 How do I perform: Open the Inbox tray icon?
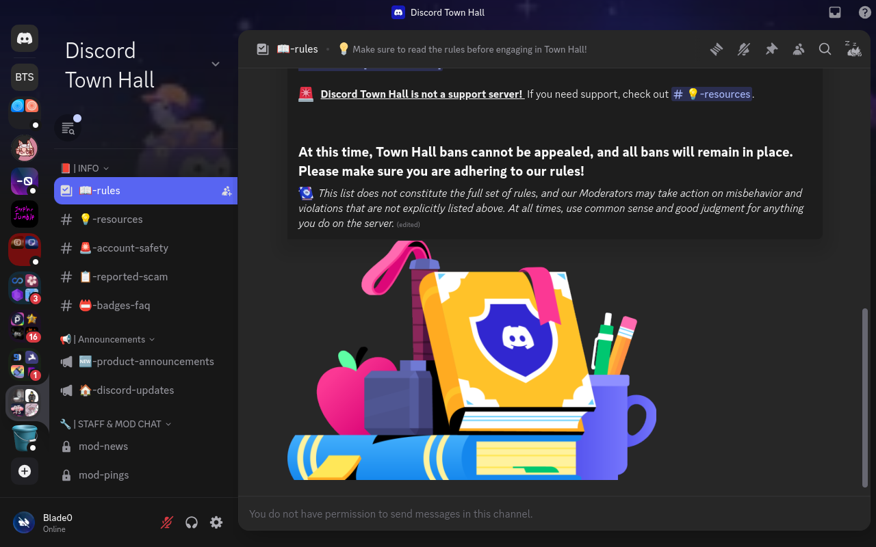point(835,12)
